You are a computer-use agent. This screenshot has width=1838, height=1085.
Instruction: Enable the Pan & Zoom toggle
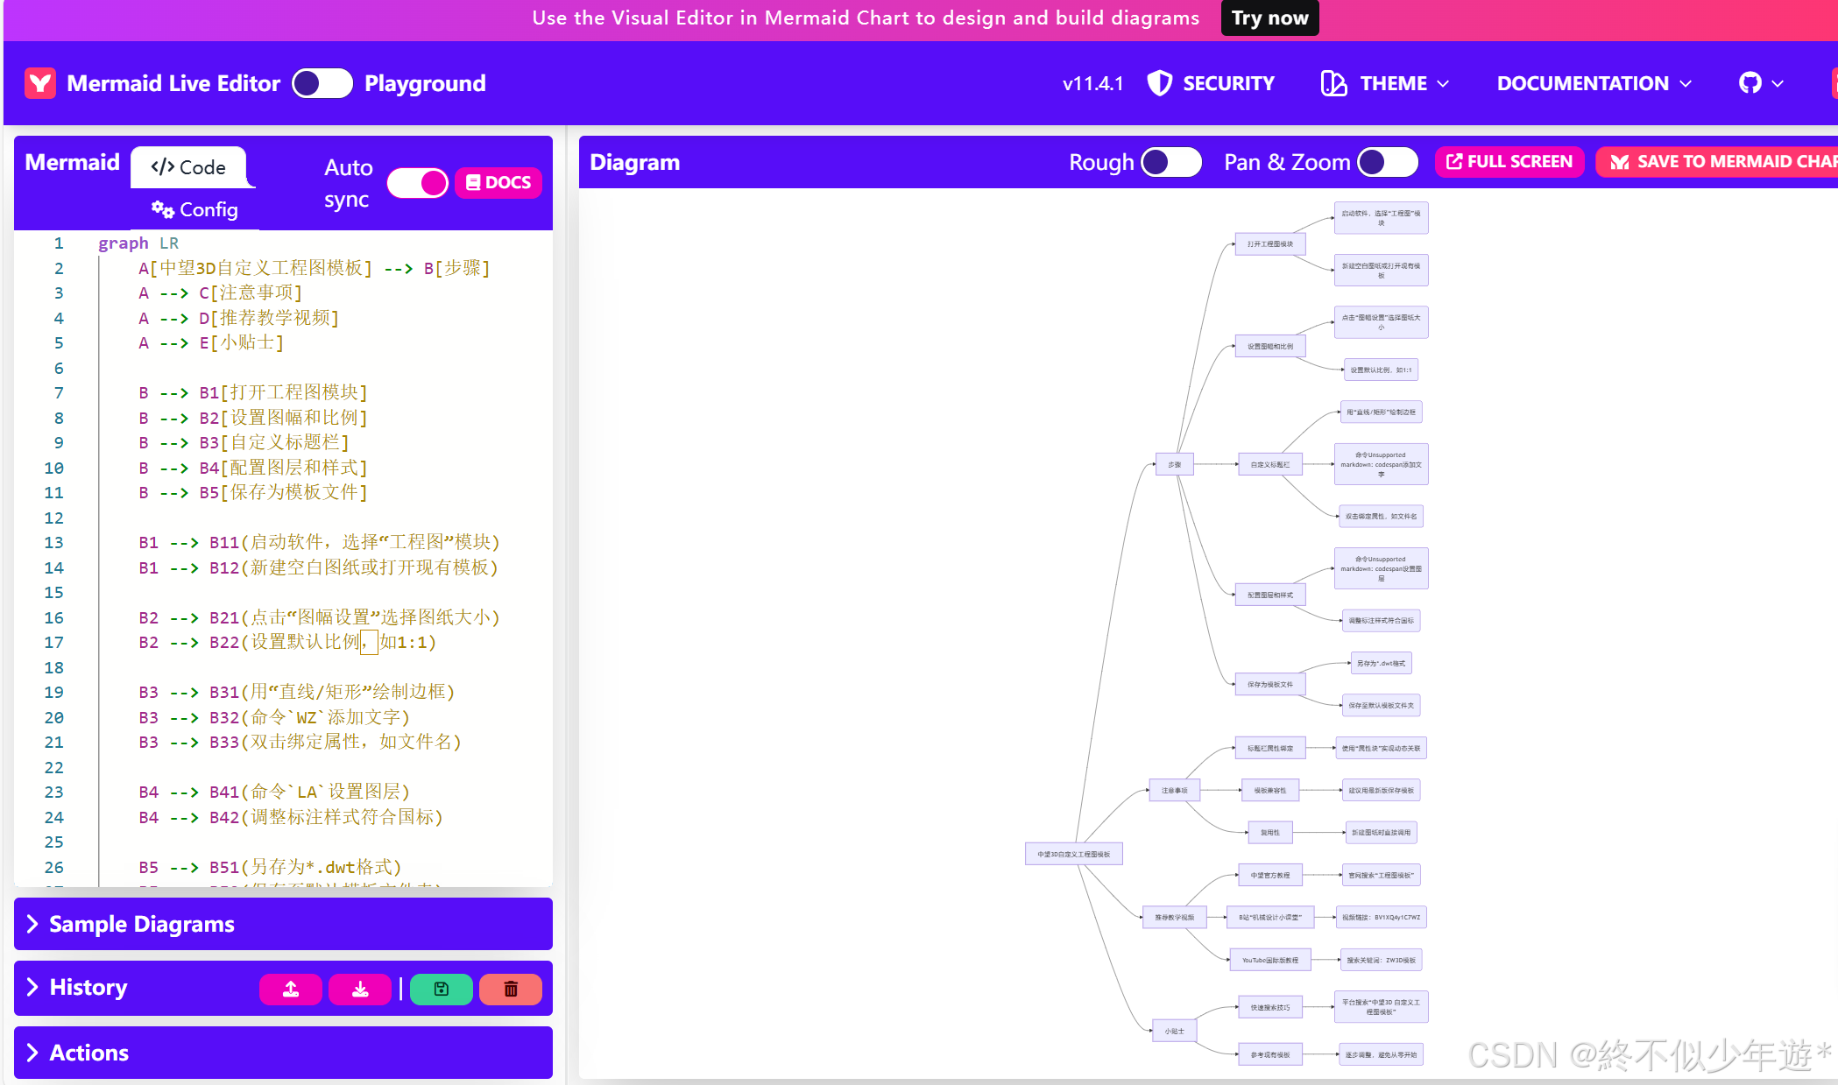click(1387, 162)
